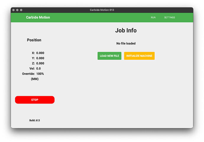Close the window with the first title bar button

13,10
